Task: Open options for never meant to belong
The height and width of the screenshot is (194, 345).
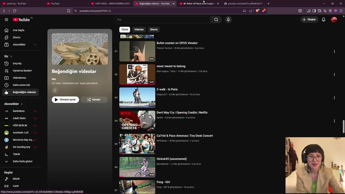Action: click(334, 74)
